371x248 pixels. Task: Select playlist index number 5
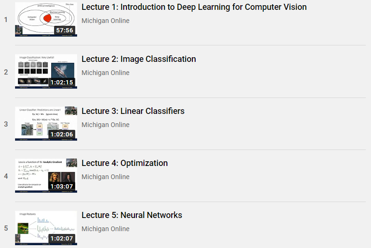click(x=6, y=228)
